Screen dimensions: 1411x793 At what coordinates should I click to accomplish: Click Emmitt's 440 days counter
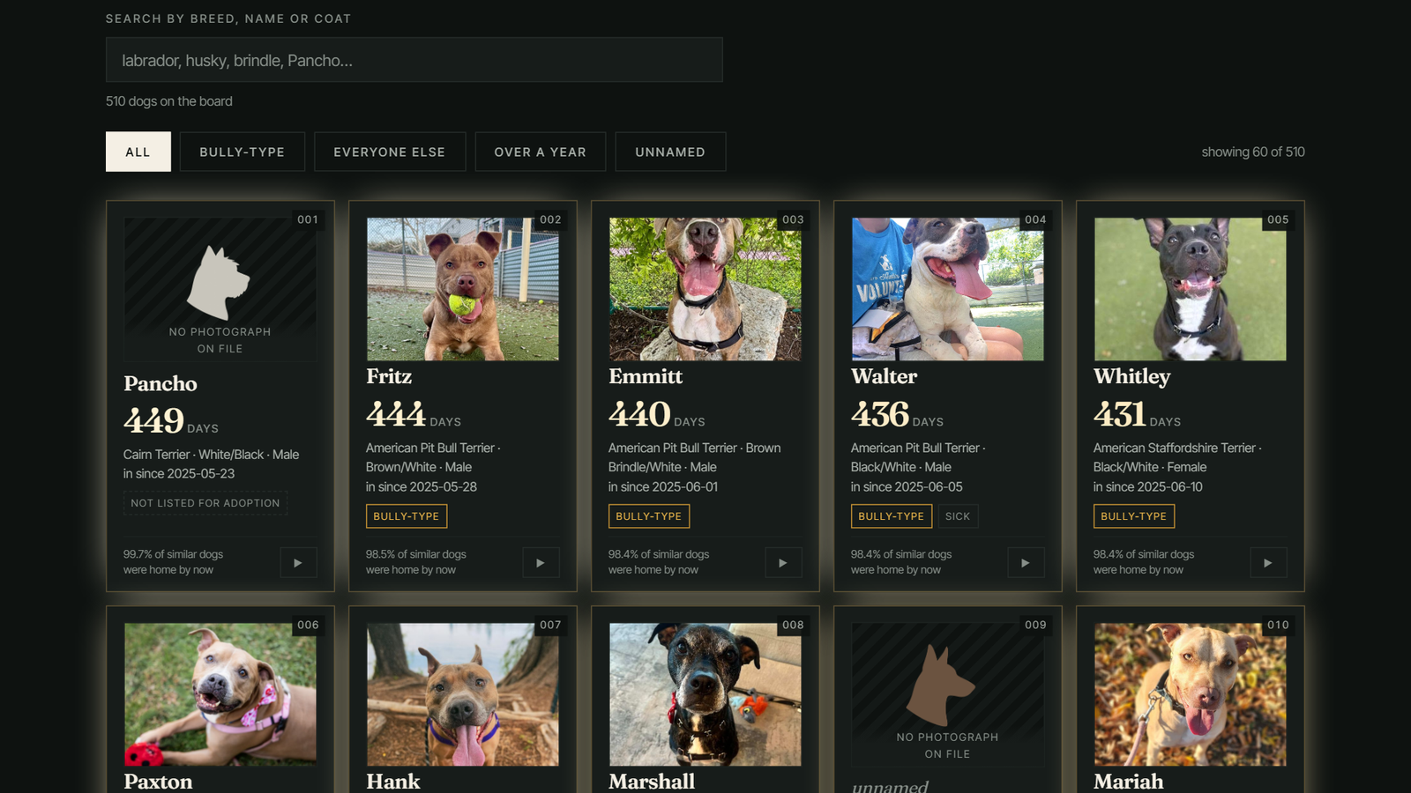(x=657, y=414)
